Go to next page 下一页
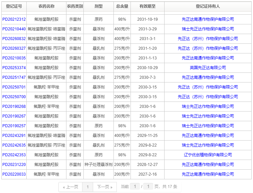Viewport: 253px width, 193px height. [x=105, y=187]
